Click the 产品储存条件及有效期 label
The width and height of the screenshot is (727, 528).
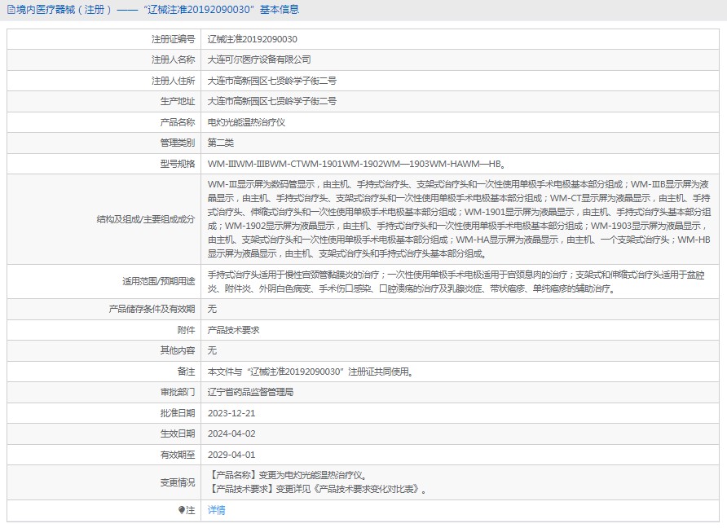coord(152,309)
